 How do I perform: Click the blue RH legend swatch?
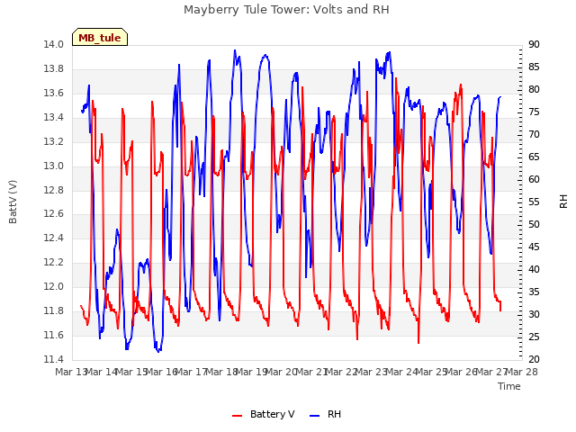[315, 416]
